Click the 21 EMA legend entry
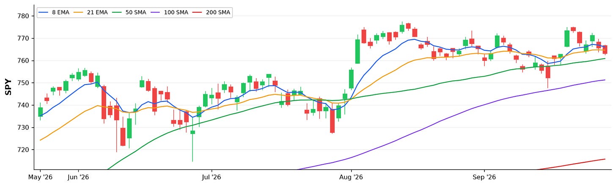This screenshot has width=616, height=186. point(91,13)
